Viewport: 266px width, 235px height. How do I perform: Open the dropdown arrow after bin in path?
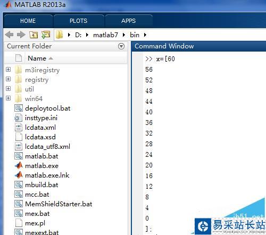pos(145,35)
